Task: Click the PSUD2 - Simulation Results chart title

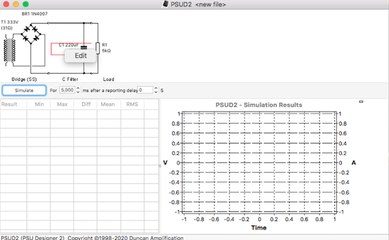Action: [x=259, y=105]
